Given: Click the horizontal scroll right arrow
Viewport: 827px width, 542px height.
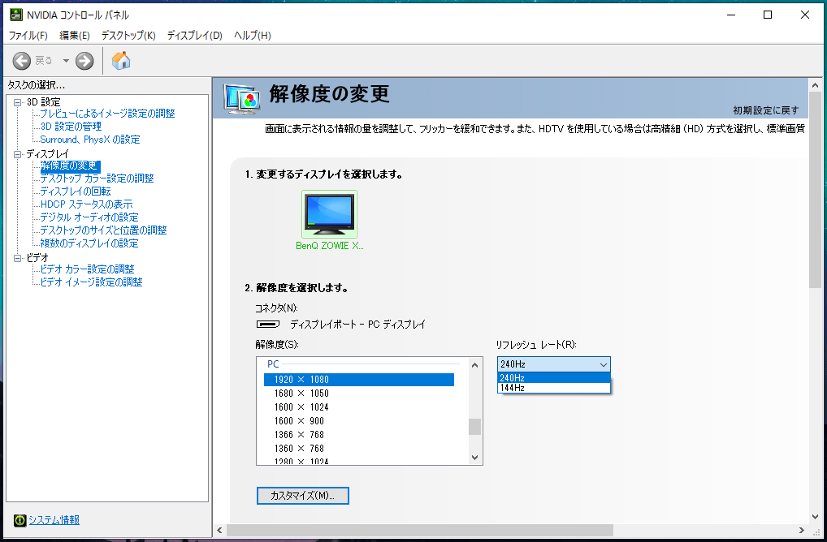Looking at the screenshot, I should click(802, 531).
